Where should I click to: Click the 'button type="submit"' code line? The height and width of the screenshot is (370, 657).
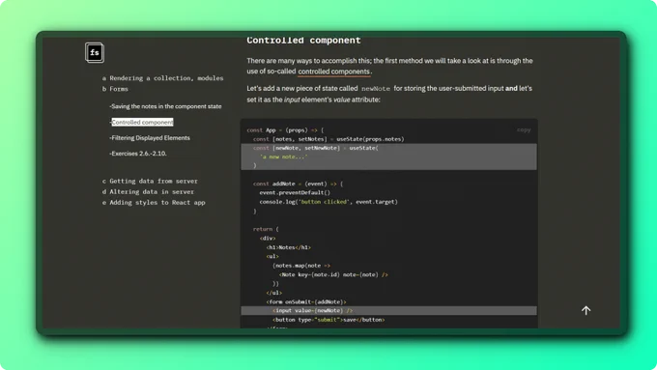[x=328, y=320]
